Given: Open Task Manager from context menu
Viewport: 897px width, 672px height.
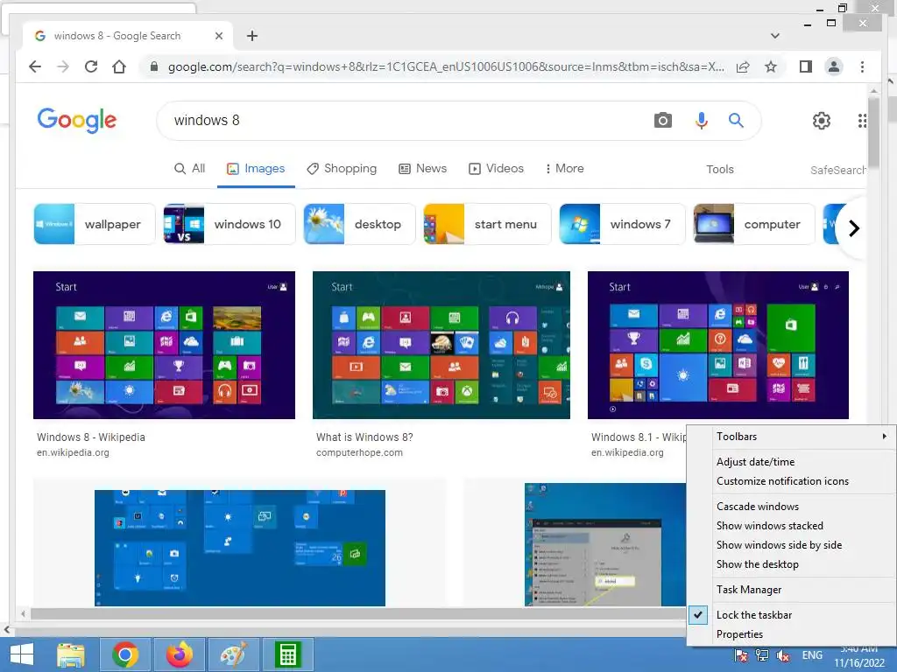Looking at the screenshot, I should 791,590.
